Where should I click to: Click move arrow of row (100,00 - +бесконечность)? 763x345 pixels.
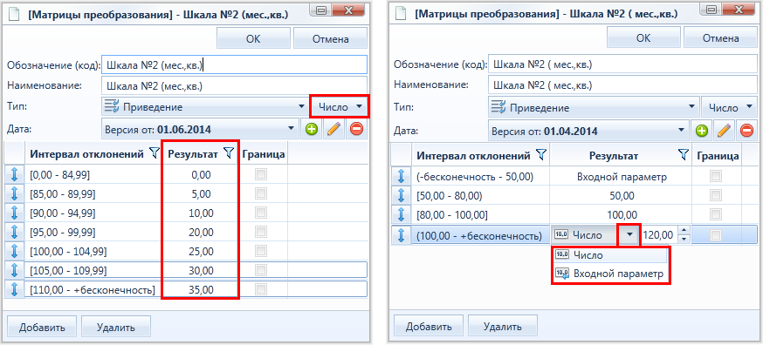[x=401, y=235]
